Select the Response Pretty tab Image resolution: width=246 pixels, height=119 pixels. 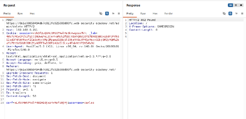click(130, 13)
